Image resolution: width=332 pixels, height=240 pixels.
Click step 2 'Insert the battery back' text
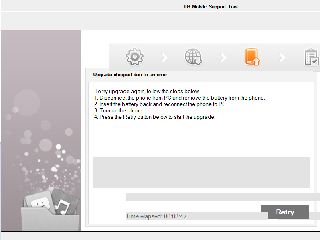tap(160, 104)
